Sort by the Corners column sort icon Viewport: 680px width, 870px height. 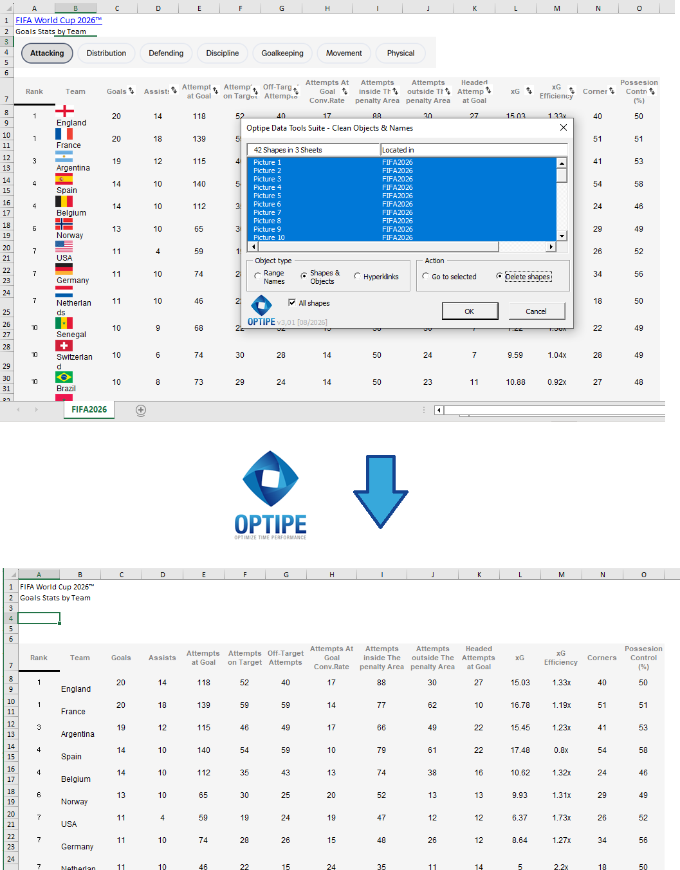(x=612, y=91)
